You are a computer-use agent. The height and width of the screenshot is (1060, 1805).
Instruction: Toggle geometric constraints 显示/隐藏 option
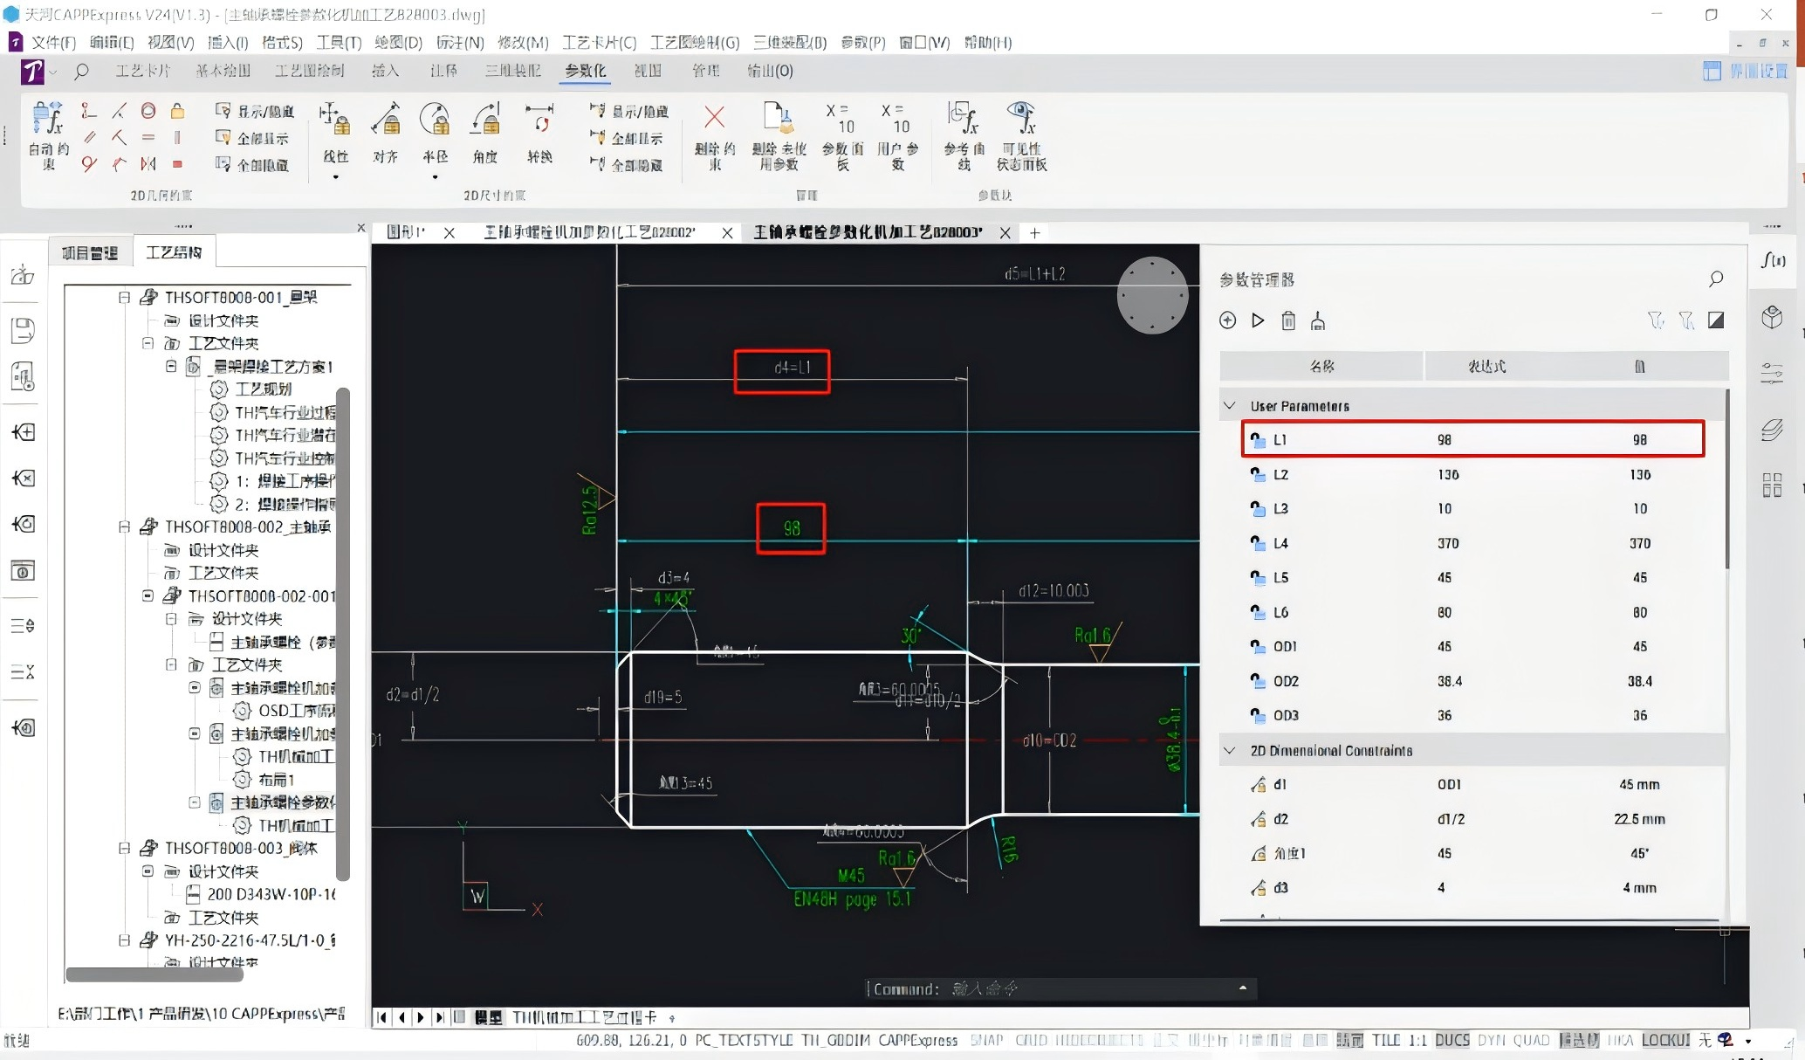pyautogui.click(x=254, y=111)
